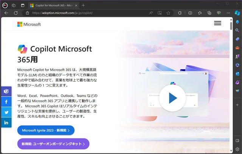The image size is (242, 154).
Task: Open the Workspaces icon in the title bar
Action: 14,5
